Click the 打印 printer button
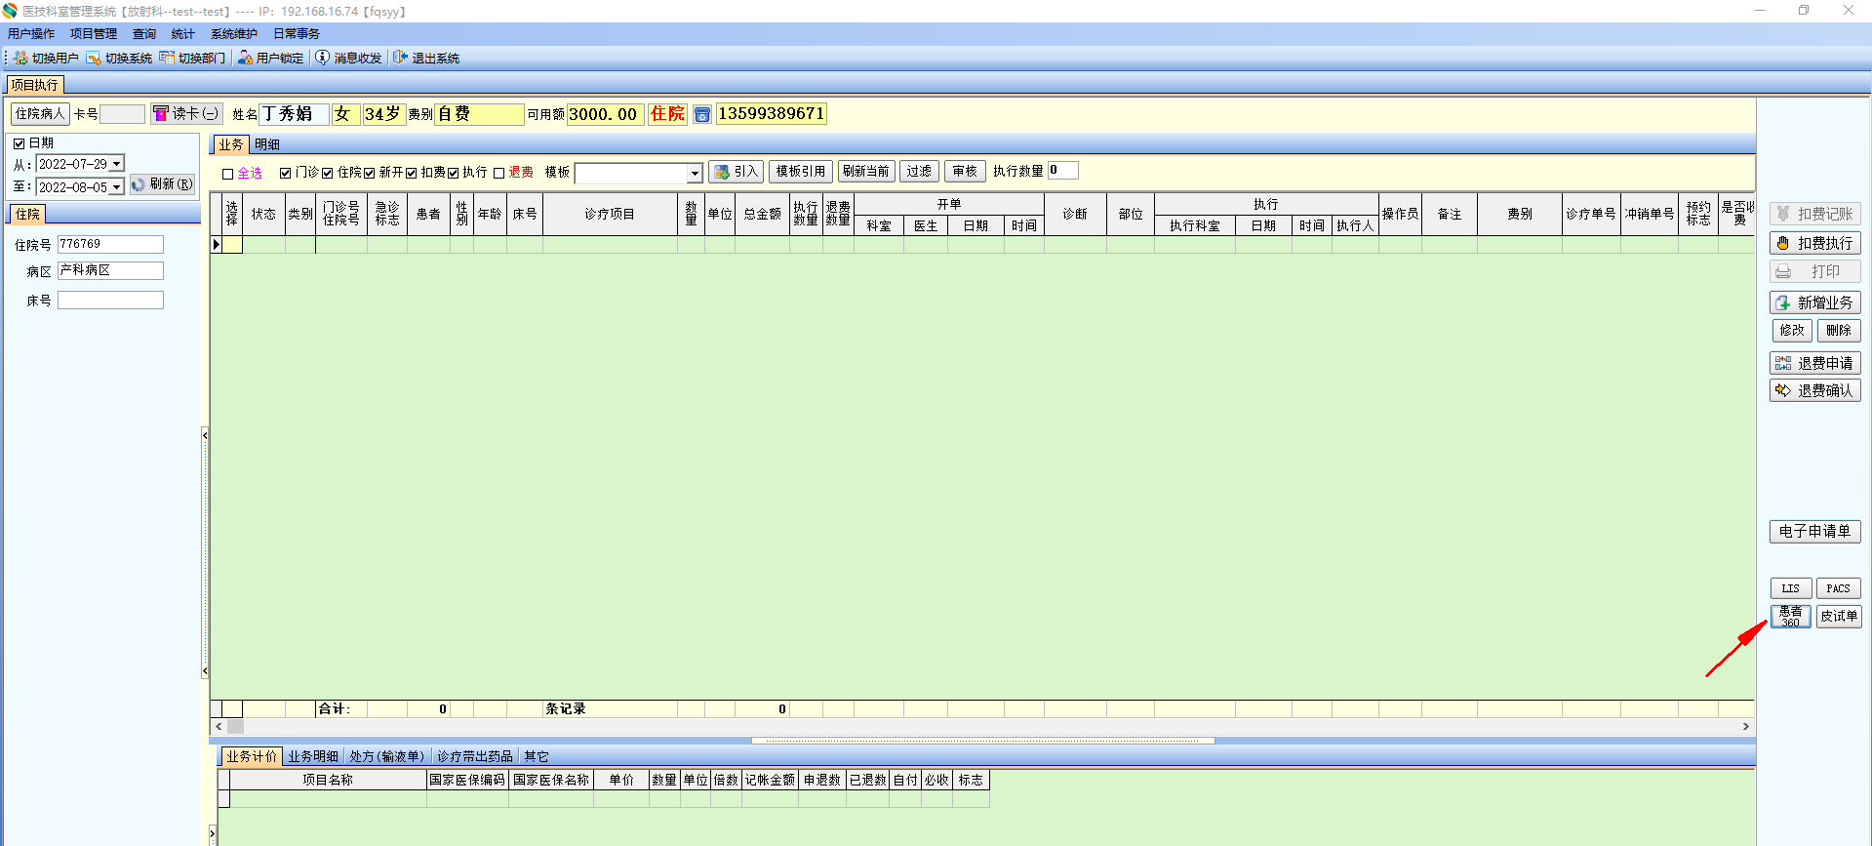Image resolution: width=1872 pixels, height=846 pixels. [1814, 271]
